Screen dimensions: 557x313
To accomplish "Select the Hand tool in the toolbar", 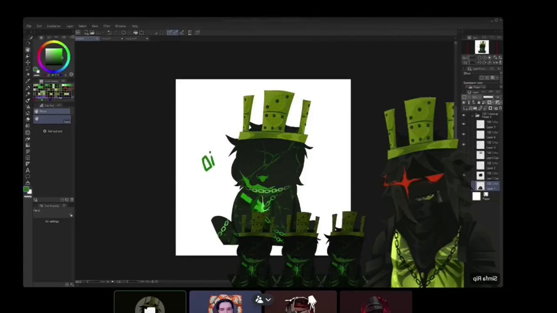I will click(x=28, y=49).
